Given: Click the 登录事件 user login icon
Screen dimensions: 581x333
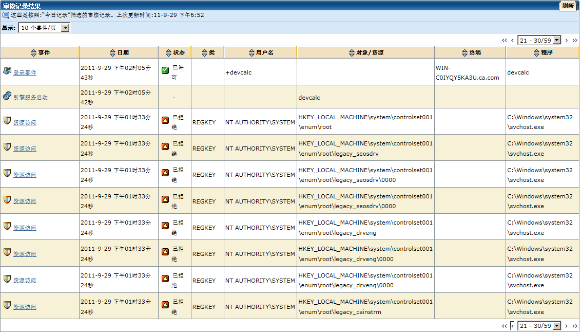Looking at the screenshot, I should [x=7, y=71].
